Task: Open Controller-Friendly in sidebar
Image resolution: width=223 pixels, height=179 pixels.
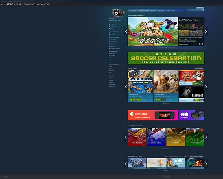Action: click(x=114, y=48)
